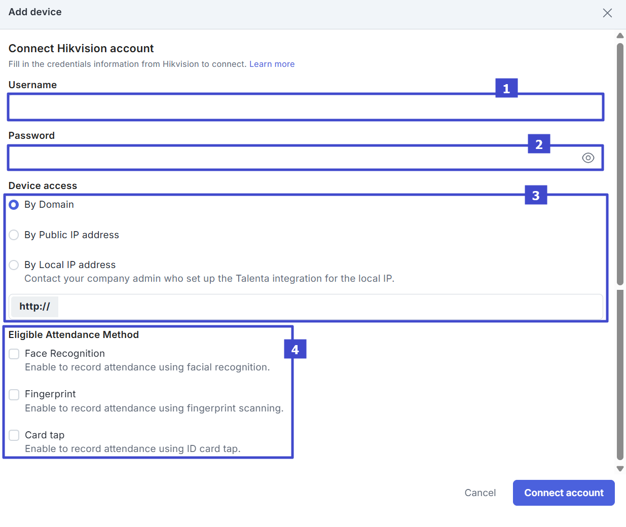Image resolution: width=626 pixels, height=527 pixels.
Task: Check the Card tap checkbox
Action: [14, 435]
